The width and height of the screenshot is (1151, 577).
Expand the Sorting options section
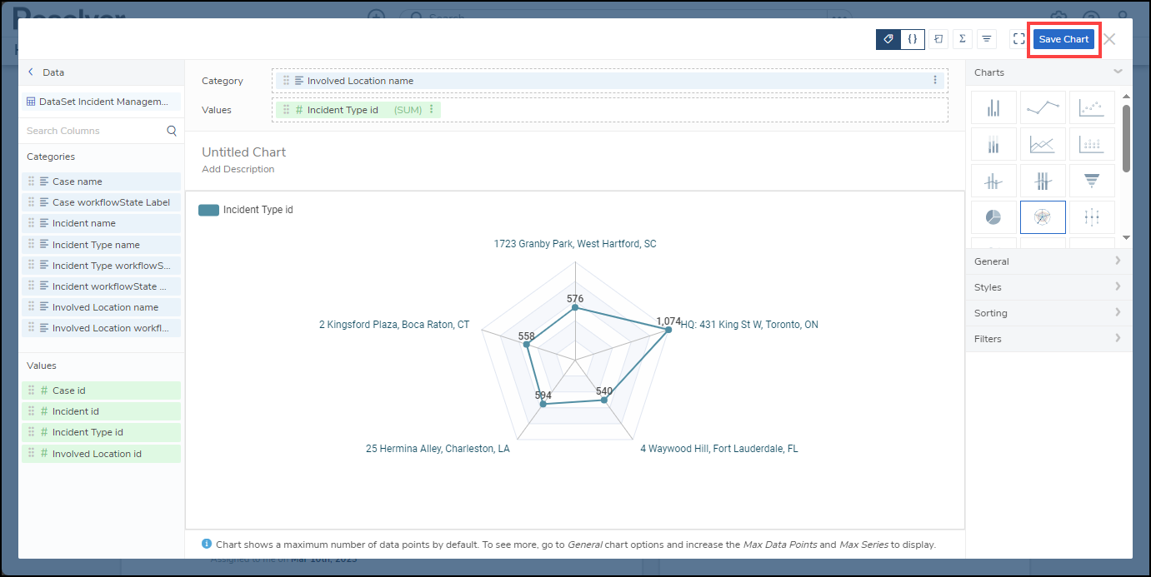point(1048,313)
